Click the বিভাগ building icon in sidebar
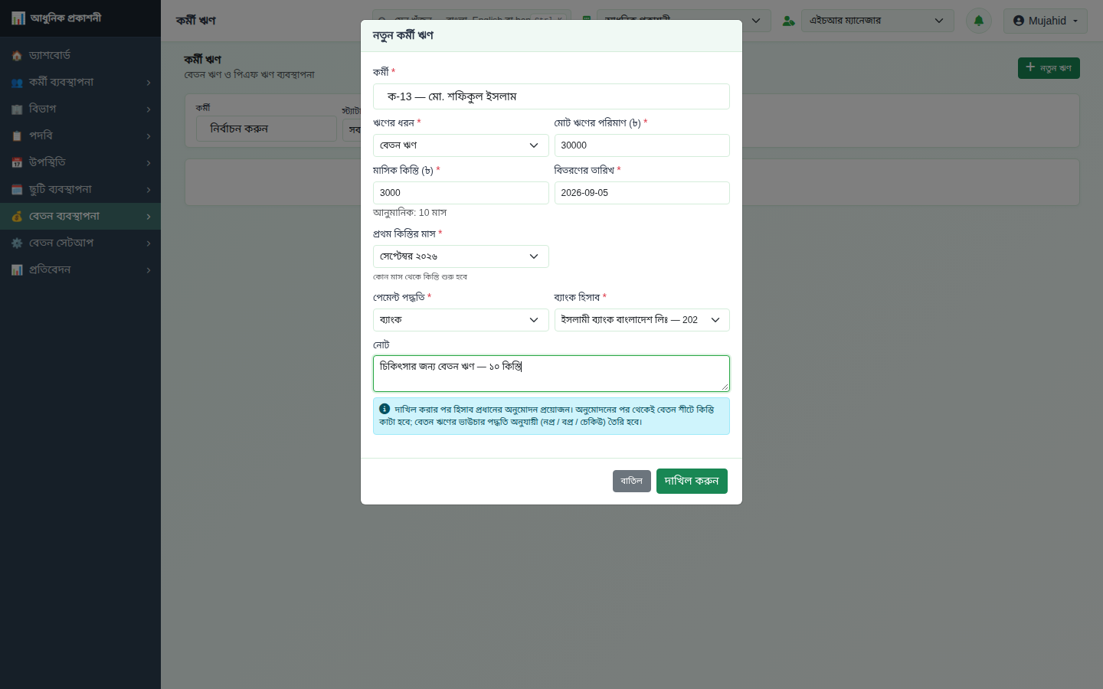The image size is (1103, 689). click(x=17, y=109)
